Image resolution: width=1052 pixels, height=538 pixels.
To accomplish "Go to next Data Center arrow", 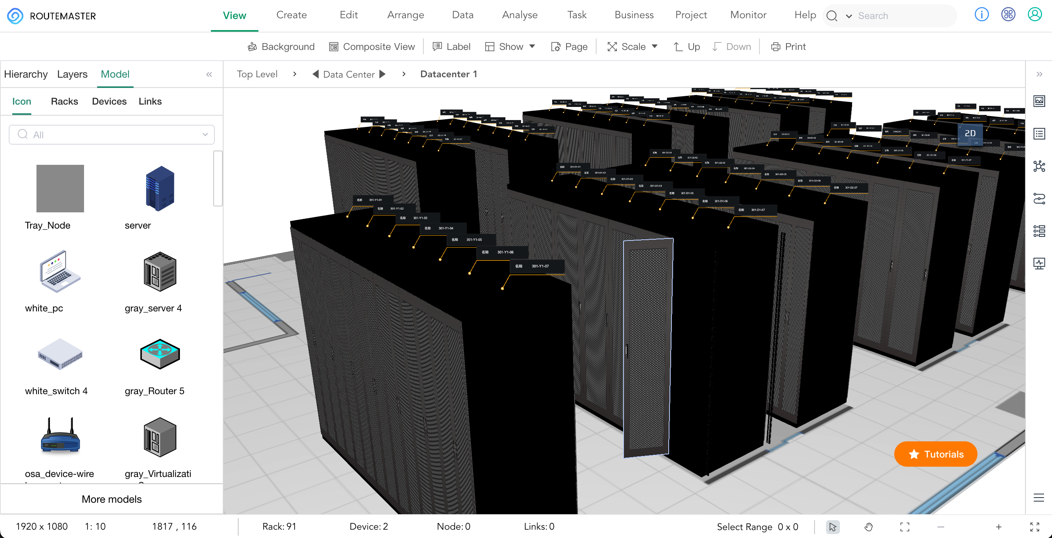I will 382,74.
